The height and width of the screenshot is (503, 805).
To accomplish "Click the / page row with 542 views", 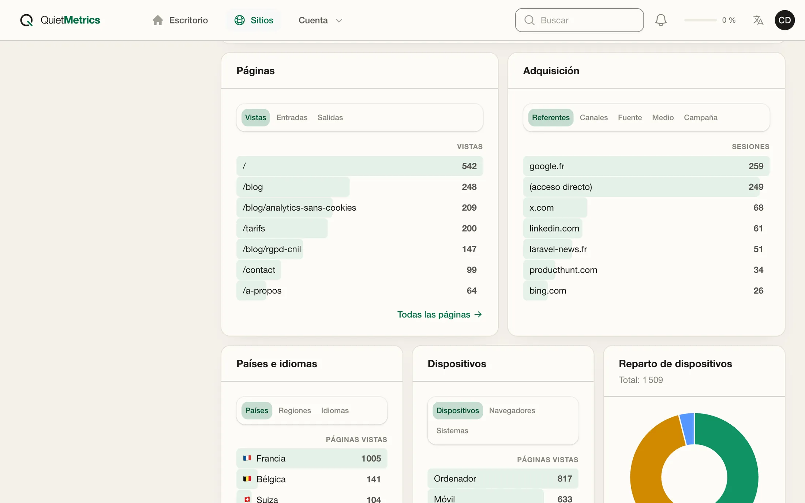I will [x=359, y=166].
